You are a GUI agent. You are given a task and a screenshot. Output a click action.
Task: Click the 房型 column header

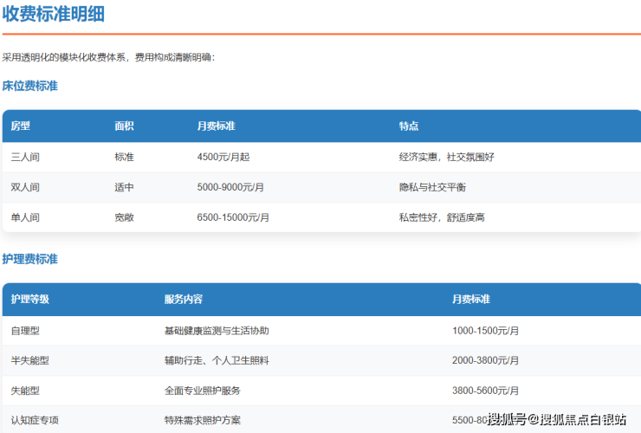click(20, 126)
